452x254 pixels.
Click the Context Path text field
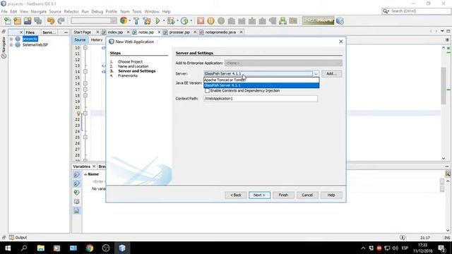(261, 99)
